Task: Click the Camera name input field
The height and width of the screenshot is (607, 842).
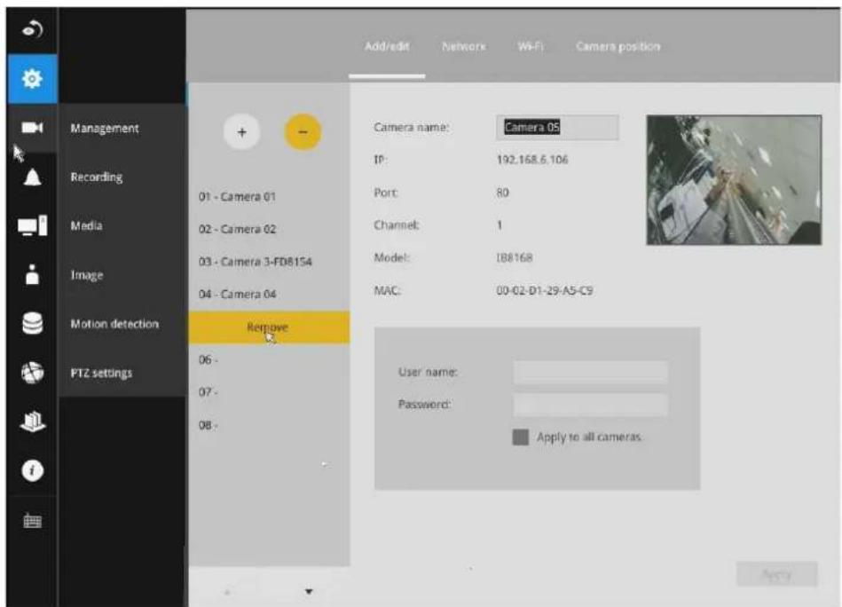Action: [x=557, y=127]
